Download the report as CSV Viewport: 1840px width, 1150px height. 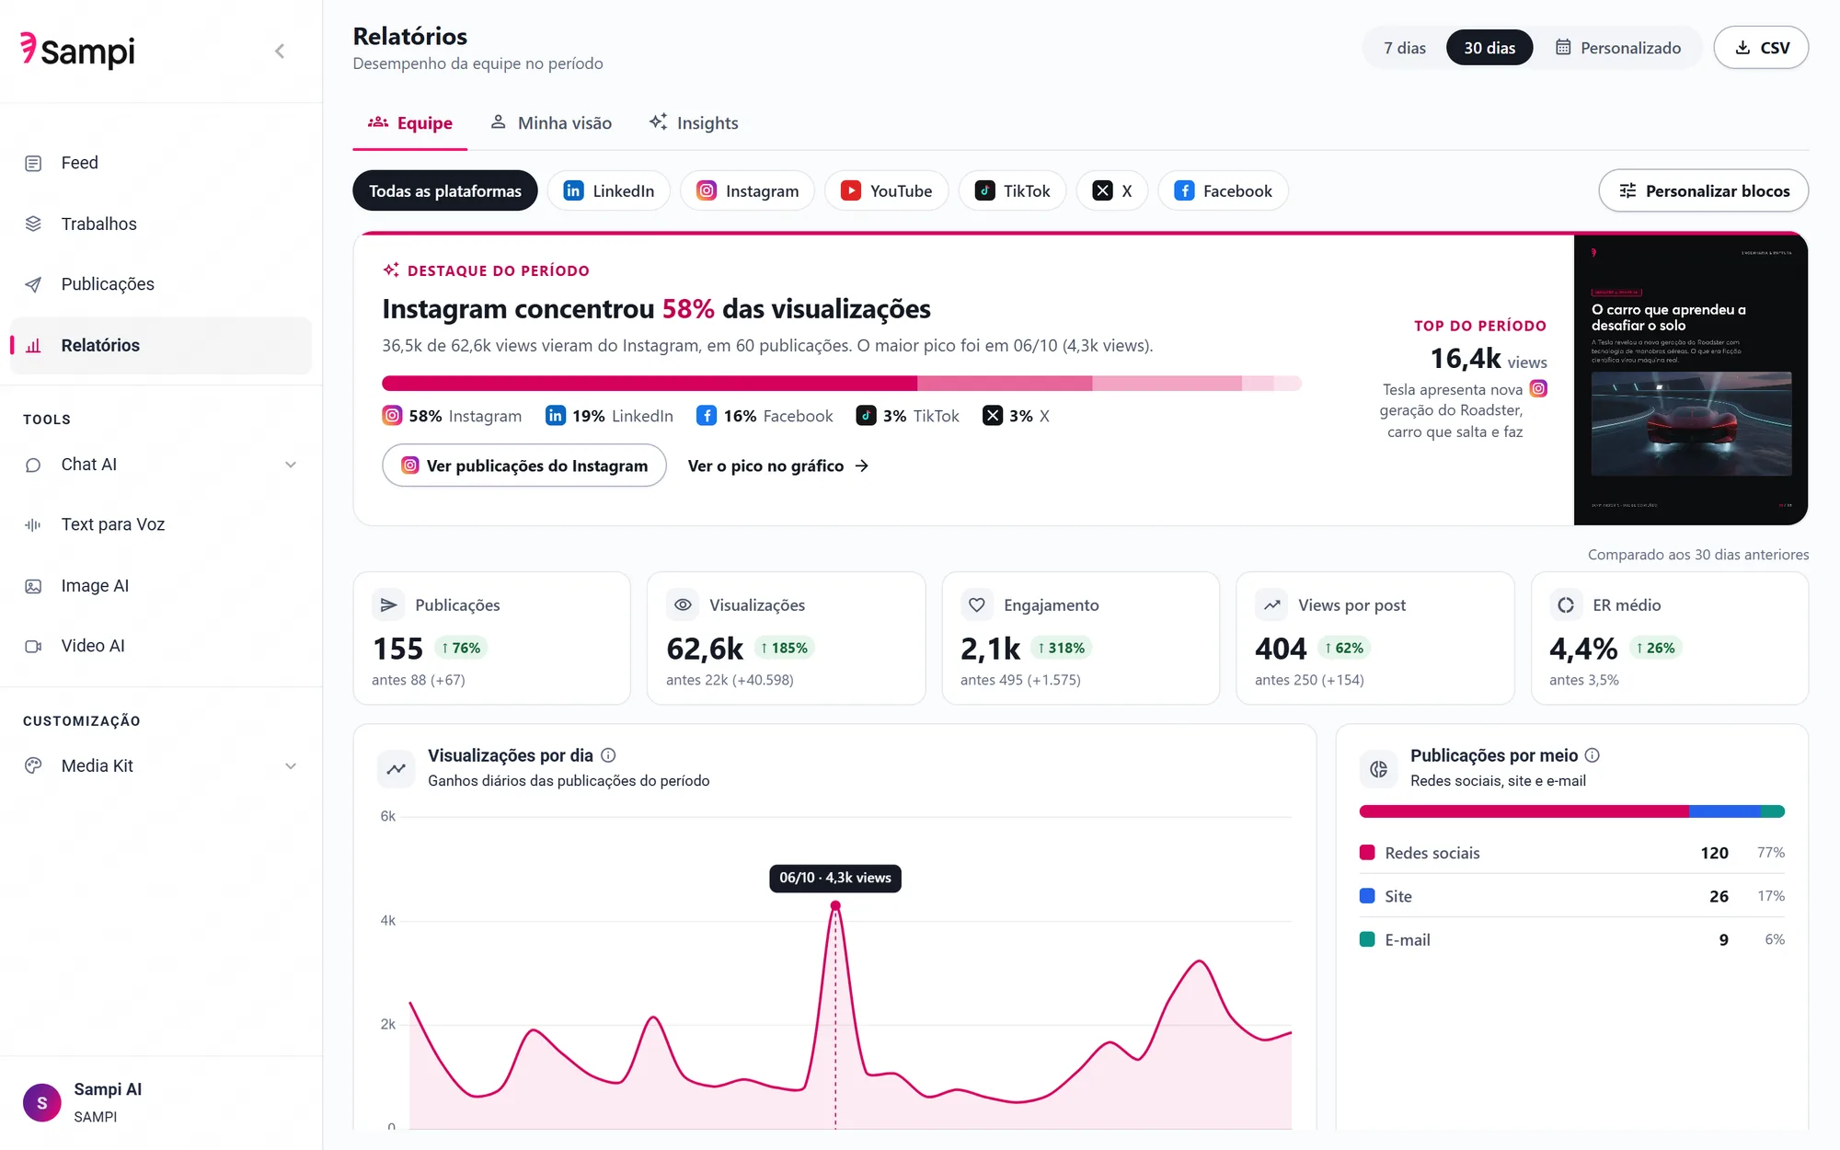1761,48
